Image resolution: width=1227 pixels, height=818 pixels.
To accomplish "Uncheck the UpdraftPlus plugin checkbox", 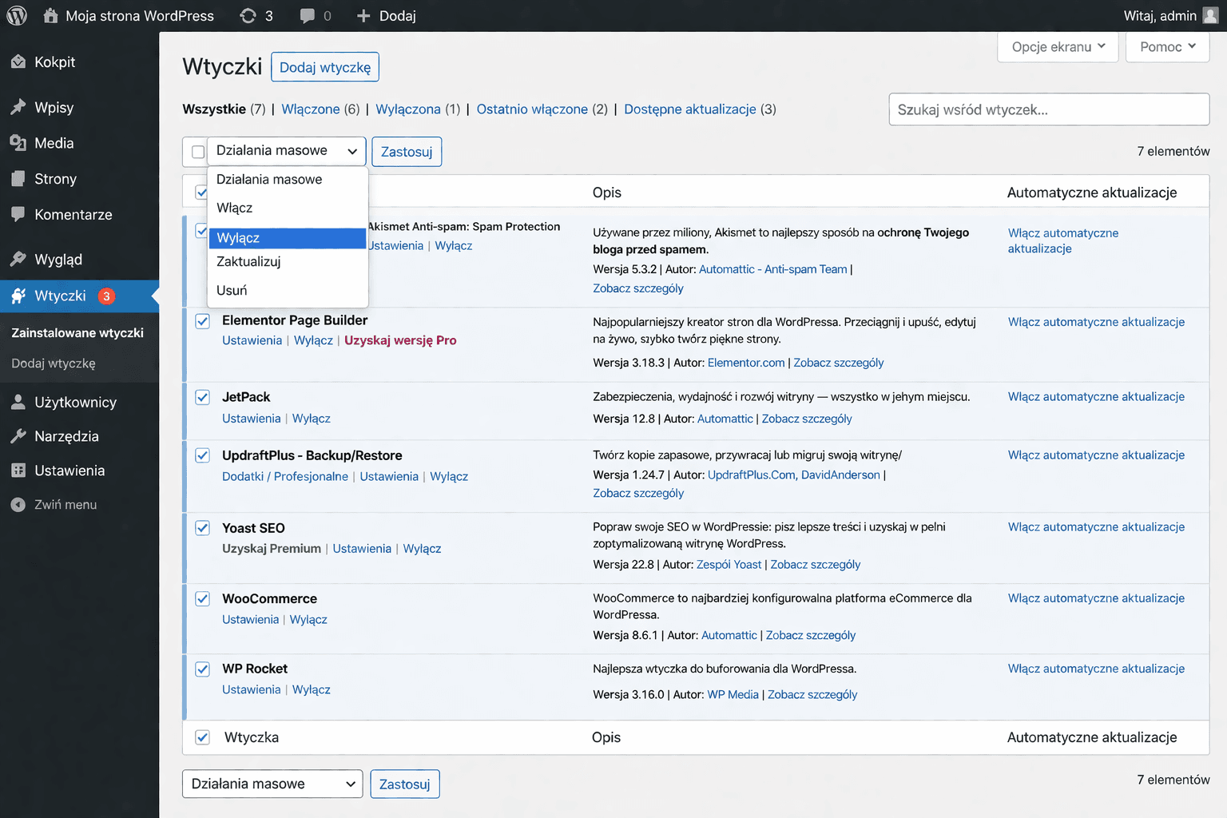I will click(203, 455).
